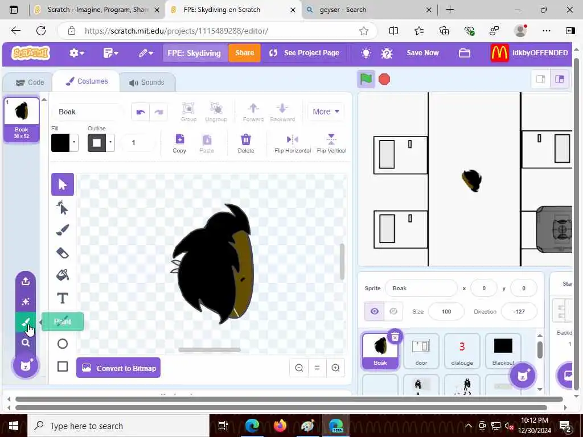
Task: Open the Fill color dropdown
Action: coord(74,142)
